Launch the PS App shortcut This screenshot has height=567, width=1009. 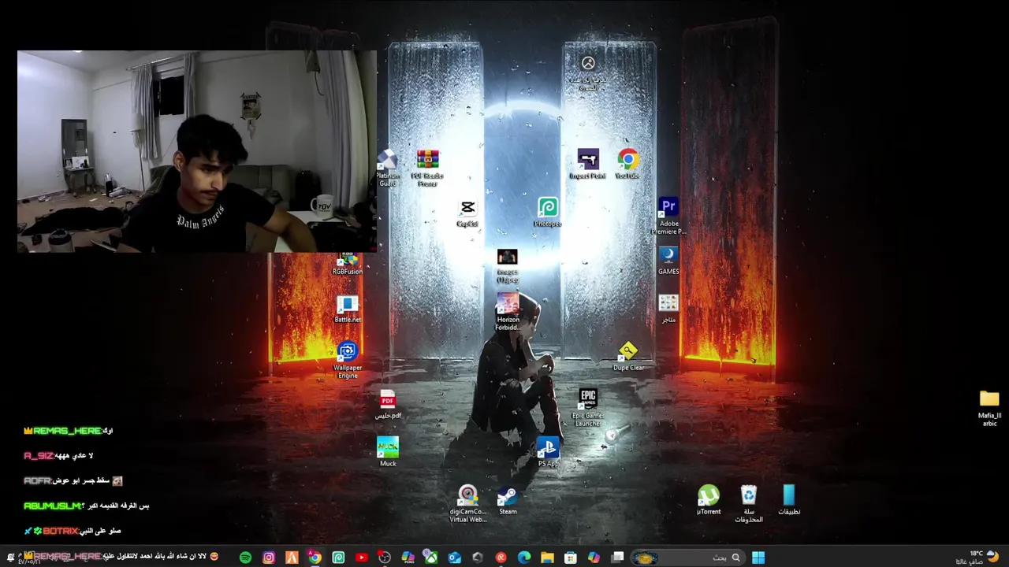point(548,452)
